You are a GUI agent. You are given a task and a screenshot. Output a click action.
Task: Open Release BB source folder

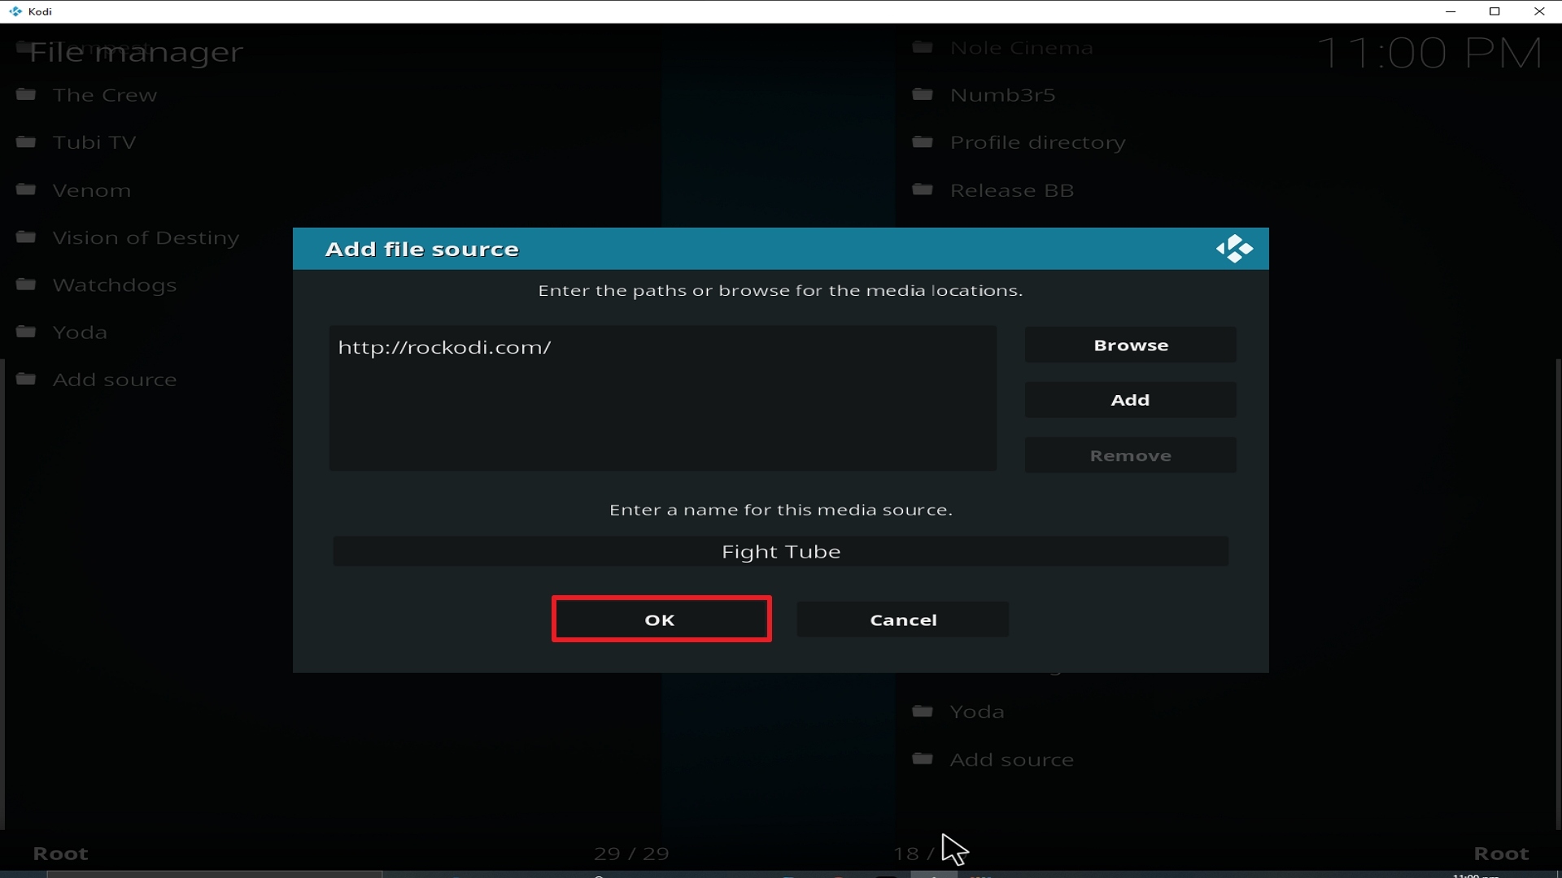(1012, 190)
